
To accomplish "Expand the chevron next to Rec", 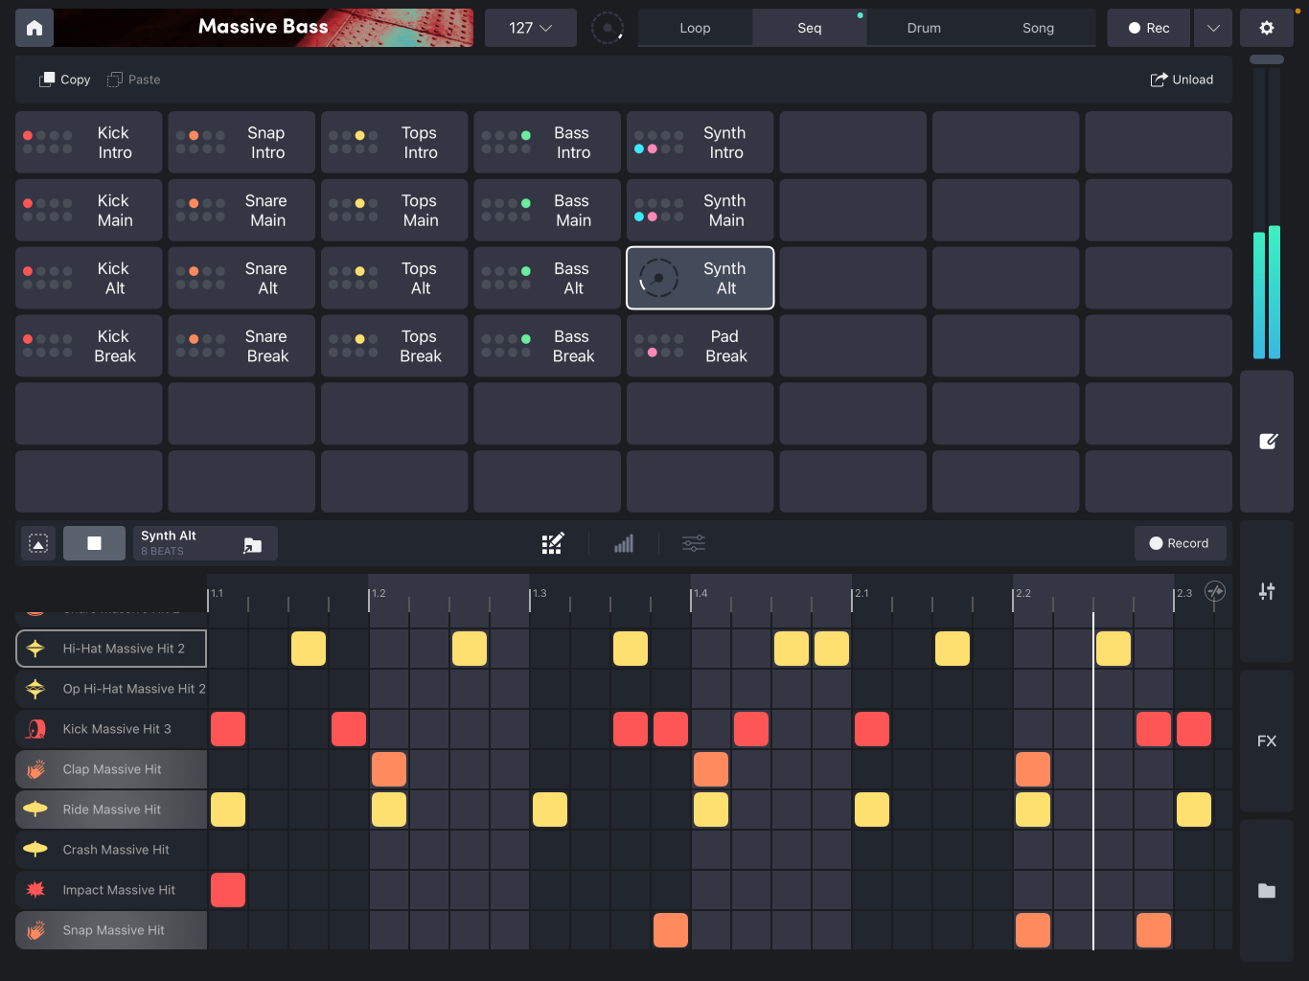I will pyautogui.click(x=1212, y=28).
